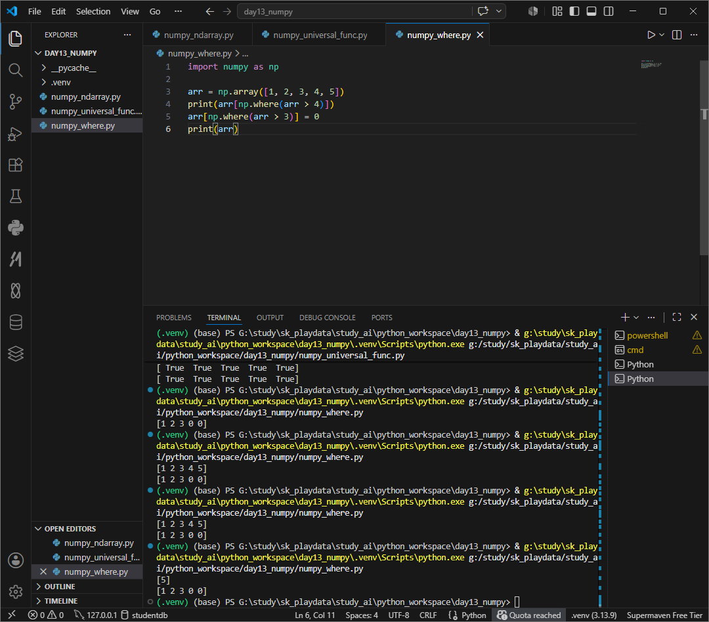Collapse the OPEN EDITORS section
Image resolution: width=709 pixels, height=622 pixels.
(x=87, y=528)
